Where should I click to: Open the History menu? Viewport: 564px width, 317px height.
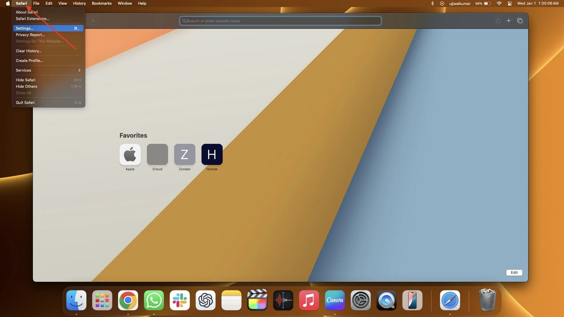click(x=79, y=4)
